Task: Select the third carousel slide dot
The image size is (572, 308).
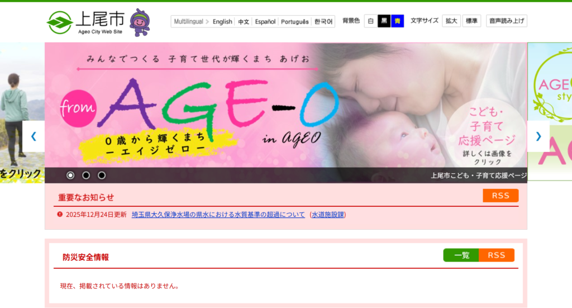Action: click(x=102, y=175)
